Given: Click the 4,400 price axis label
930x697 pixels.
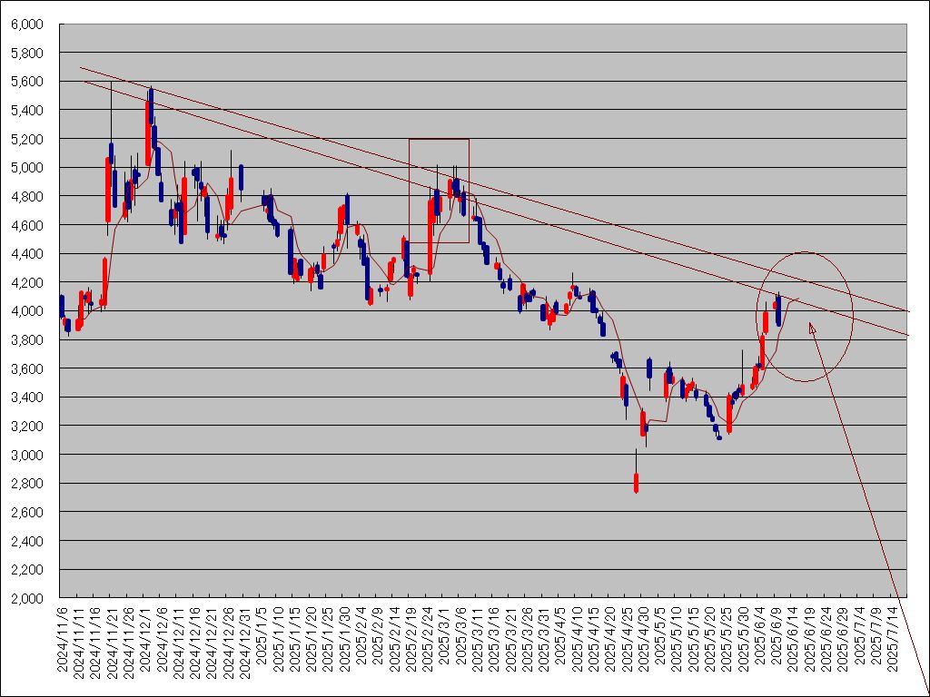Looking at the screenshot, I should [x=27, y=254].
